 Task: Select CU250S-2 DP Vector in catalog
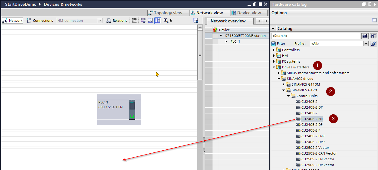click(x=318, y=165)
